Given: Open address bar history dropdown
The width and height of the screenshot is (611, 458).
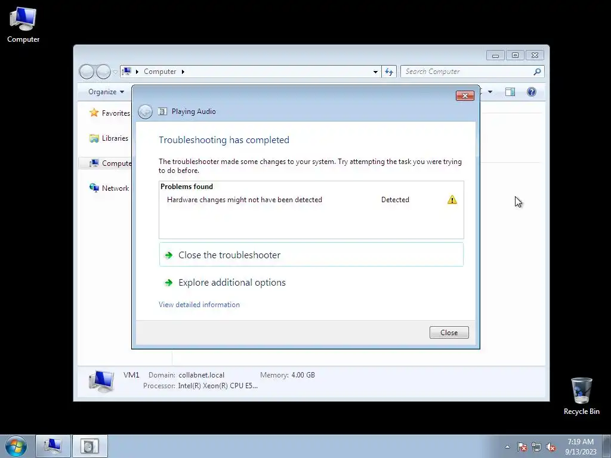Looking at the screenshot, I should click(x=375, y=72).
